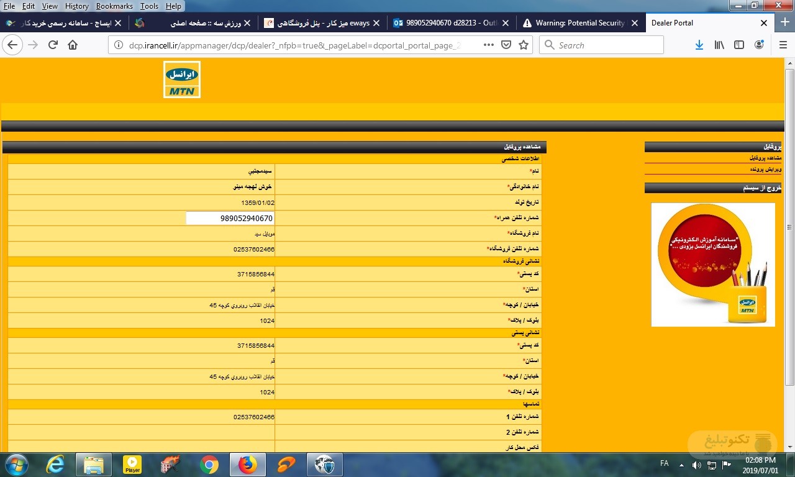Image resolution: width=795 pixels, height=477 pixels.
Task: Go to the browser home page
Action: [73, 45]
